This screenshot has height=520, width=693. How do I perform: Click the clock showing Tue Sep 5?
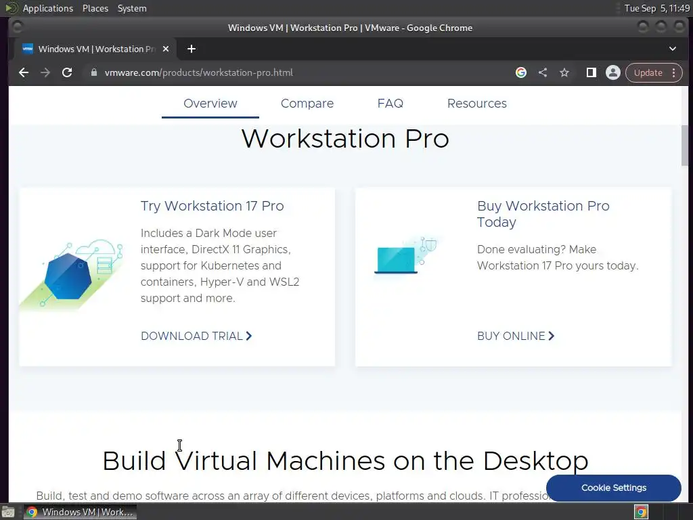(x=656, y=8)
